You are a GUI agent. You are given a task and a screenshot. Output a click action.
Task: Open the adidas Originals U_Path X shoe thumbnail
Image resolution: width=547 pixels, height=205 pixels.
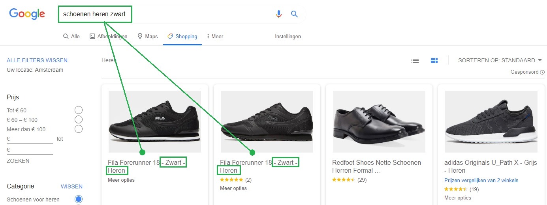491,121
